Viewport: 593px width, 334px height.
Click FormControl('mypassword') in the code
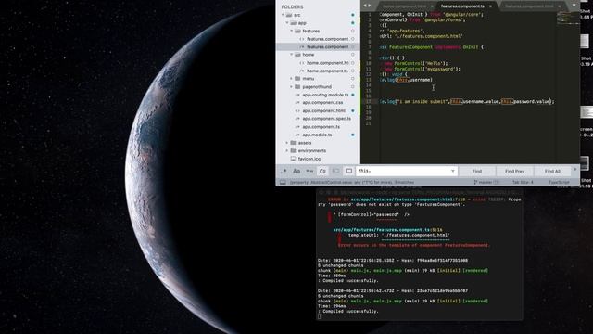click(x=427, y=69)
